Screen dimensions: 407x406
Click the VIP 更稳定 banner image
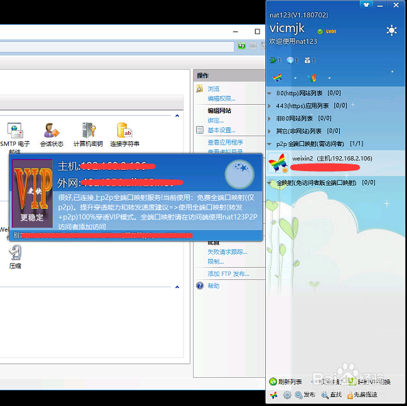(x=32, y=194)
